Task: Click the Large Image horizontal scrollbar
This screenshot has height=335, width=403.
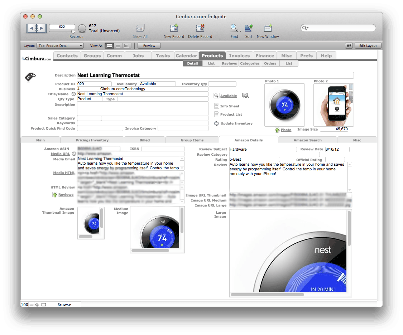Action: tap(267, 295)
